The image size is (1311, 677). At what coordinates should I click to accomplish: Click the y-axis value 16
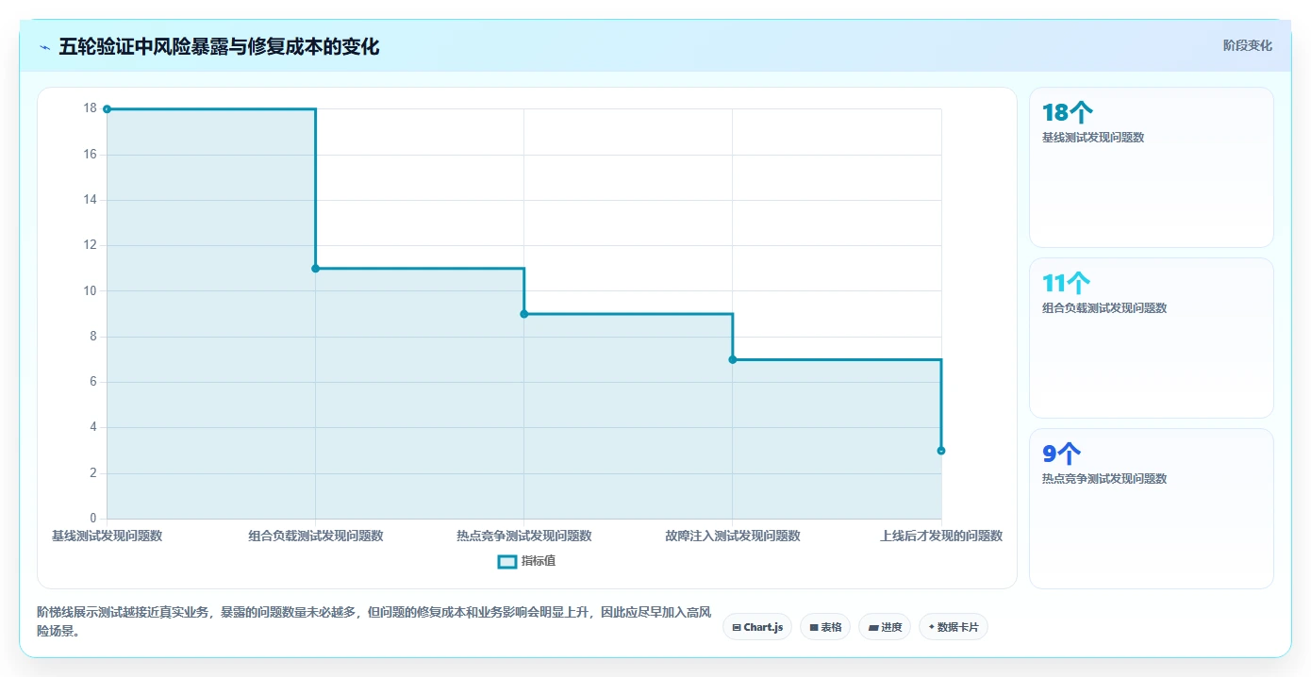(x=91, y=155)
